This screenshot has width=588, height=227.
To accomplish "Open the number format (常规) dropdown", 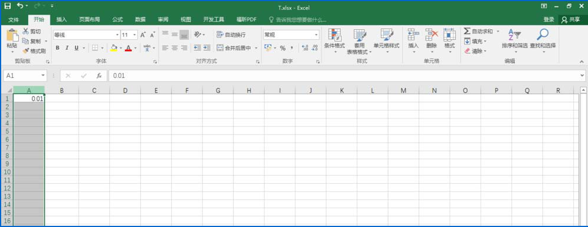I will (x=316, y=35).
